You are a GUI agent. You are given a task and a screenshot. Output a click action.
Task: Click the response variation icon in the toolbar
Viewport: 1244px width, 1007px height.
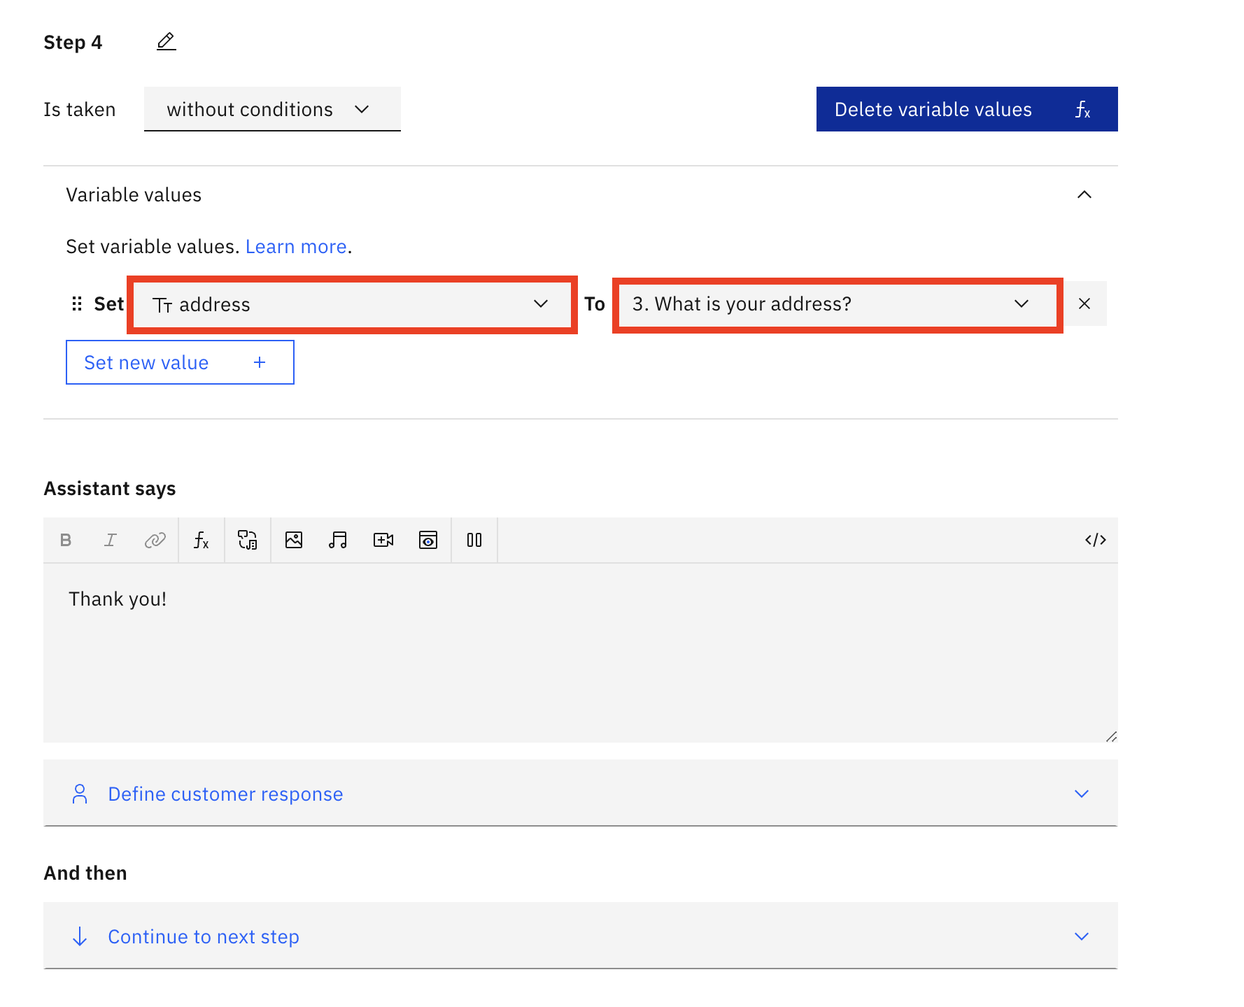click(x=248, y=540)
